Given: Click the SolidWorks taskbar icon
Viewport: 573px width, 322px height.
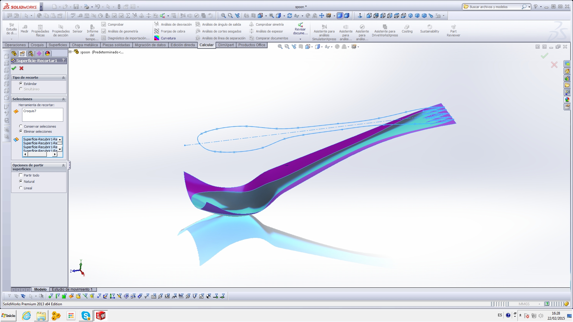Looking at the screenshot, I should click(x=101, y=315).
